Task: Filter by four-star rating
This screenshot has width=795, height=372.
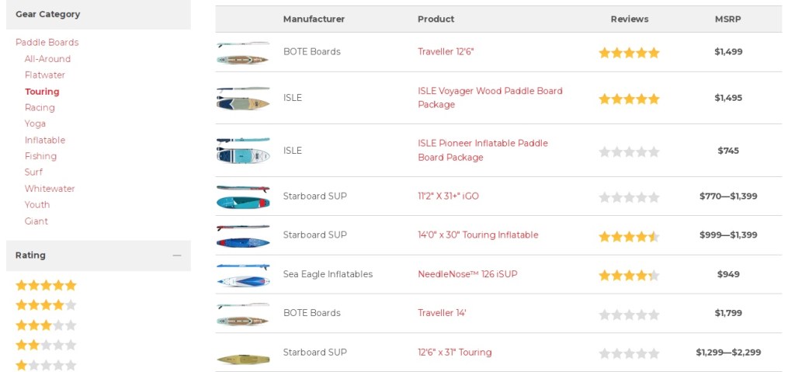Action: point(46,305)
